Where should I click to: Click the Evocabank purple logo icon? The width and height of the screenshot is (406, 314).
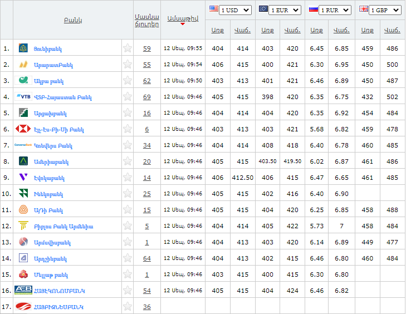23,178
